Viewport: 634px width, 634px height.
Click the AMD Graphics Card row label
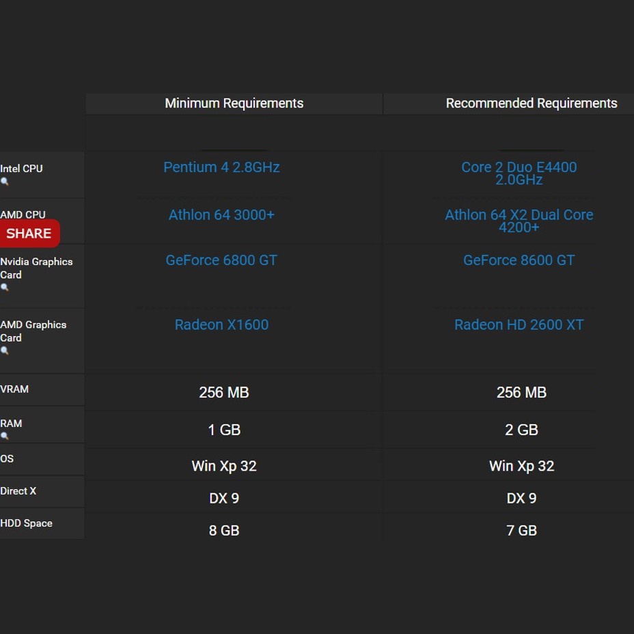point(33,331)
